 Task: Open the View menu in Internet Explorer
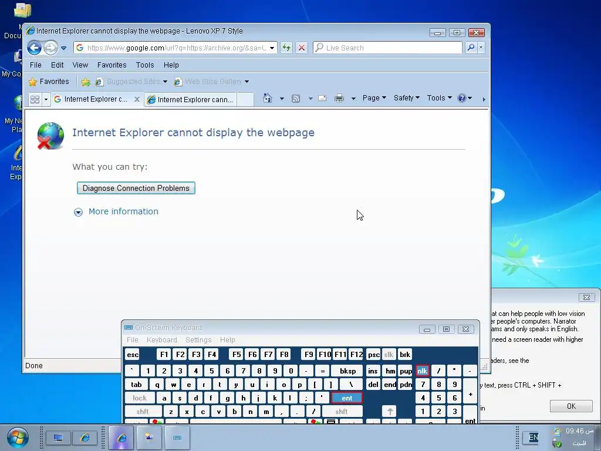(x=80, y=65)
